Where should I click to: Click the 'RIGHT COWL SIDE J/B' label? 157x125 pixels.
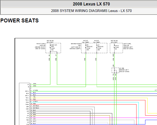41,45
